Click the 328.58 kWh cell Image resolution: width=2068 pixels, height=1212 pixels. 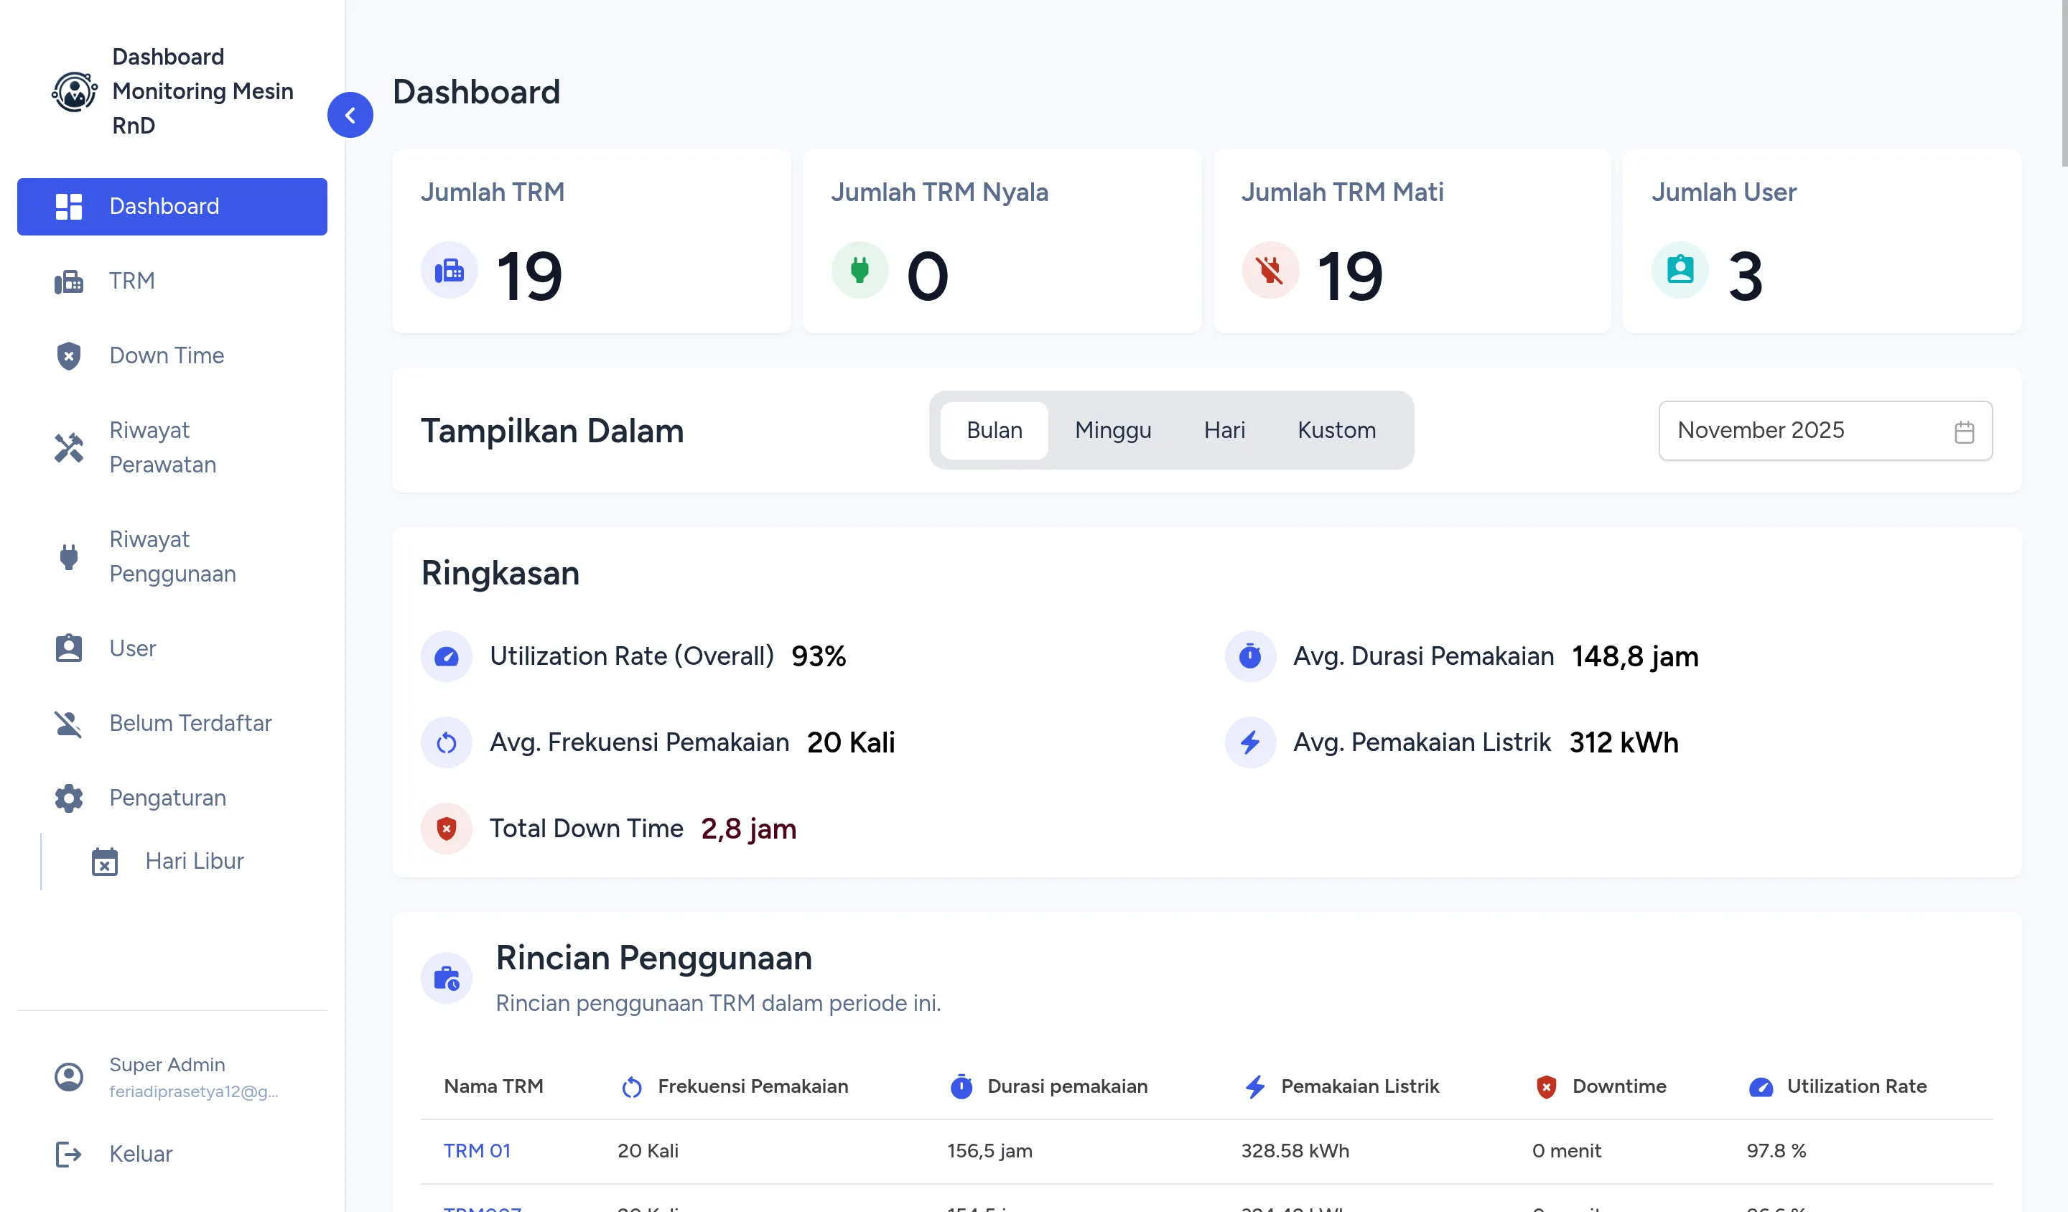click(1294, 1150)
